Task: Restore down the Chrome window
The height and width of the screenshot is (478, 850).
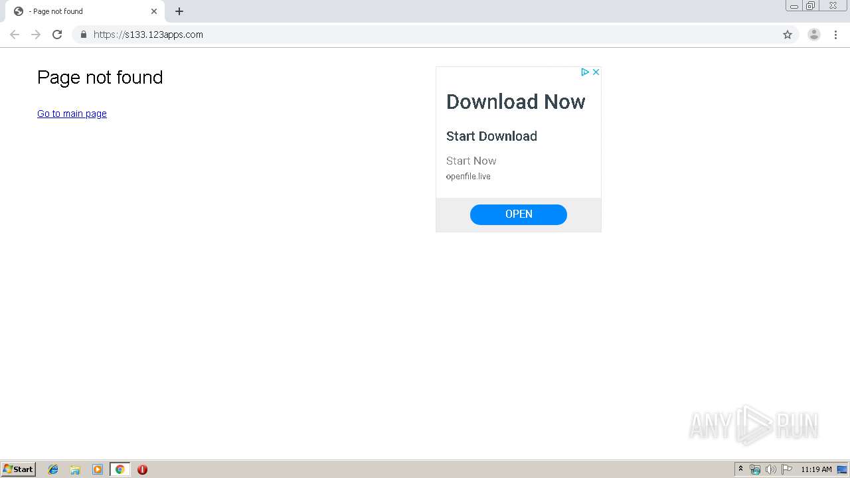Action: pos(811,6)
